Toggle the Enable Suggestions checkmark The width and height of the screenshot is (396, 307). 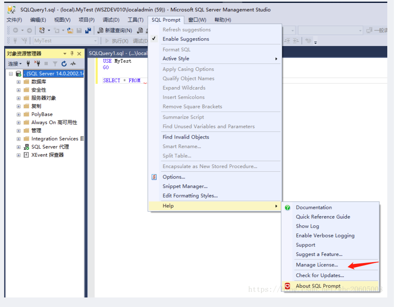pos(153,39)
